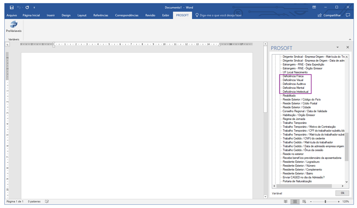
Task: Click the zoom slider handle
Action: [325, 202]
